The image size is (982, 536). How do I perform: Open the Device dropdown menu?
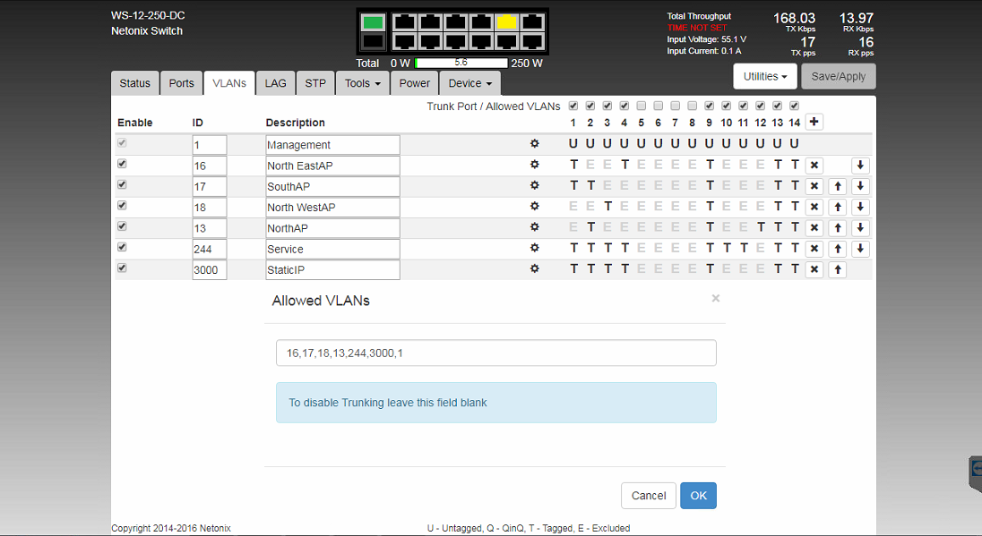[x=470, y=83]
